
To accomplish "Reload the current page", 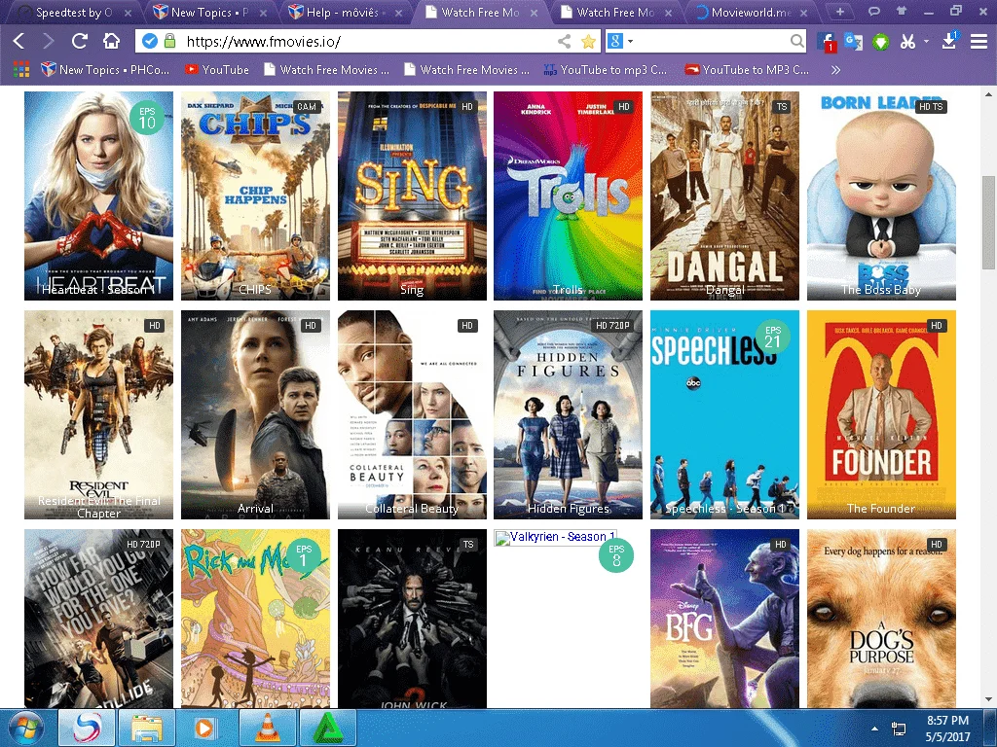I will (x=80, y=41).
